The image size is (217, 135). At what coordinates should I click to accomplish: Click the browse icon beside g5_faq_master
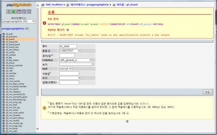click(x=4, y=60)
